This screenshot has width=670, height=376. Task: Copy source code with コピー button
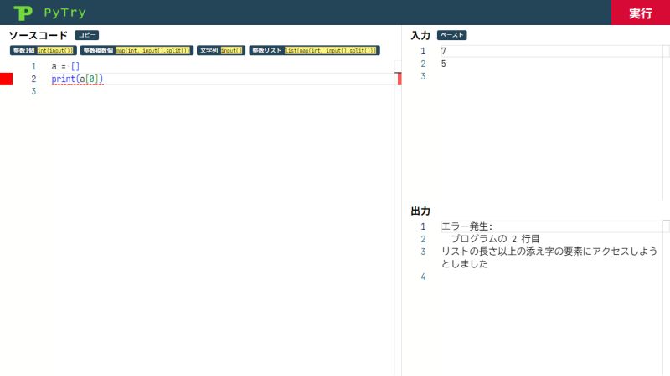click(87, 35)
